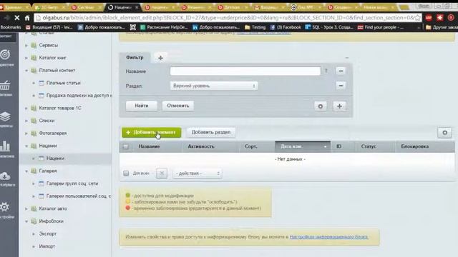Screen dimensions: 458x257
Task: Remove the Раздел filter row with minus
Action: pyautogui.click(x=341, y=86)
